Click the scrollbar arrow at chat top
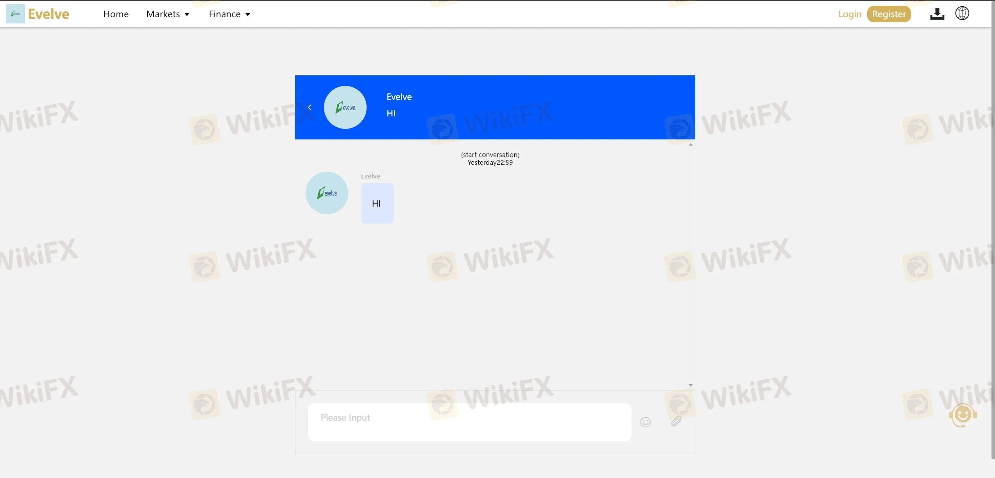The height and width of the screenshot is (478, 995). (x=691, y=144)
